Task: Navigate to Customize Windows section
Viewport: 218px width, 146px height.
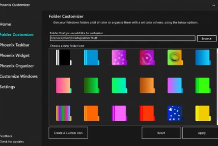Action: 19,76
